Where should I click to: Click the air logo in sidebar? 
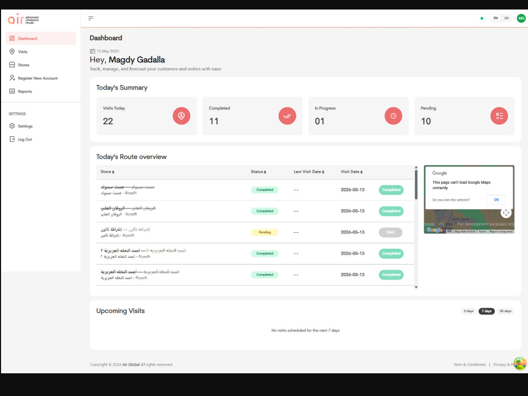[23, 19]
